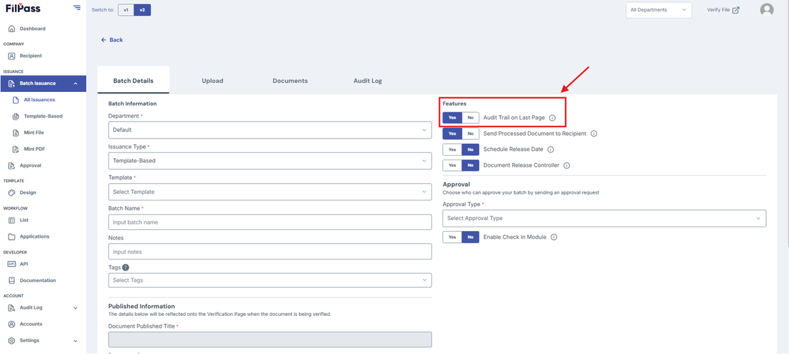
Task: Open the All Departments dropdown
Action: (659, 10)
